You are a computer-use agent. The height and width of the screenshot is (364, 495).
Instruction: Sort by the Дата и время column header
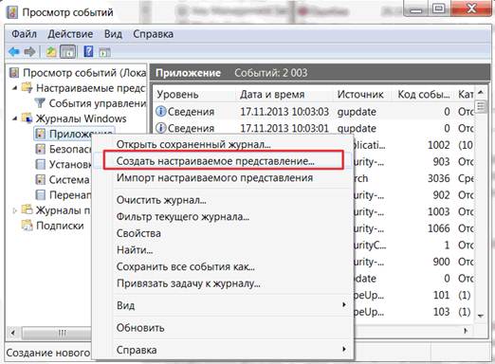click(284, 94)
